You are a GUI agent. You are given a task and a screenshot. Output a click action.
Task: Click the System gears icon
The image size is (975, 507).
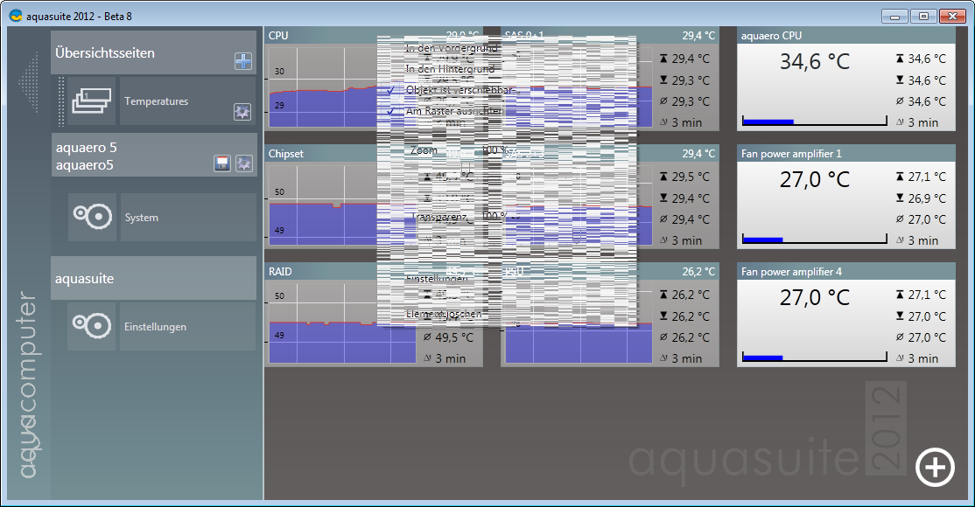pos(92,217)
